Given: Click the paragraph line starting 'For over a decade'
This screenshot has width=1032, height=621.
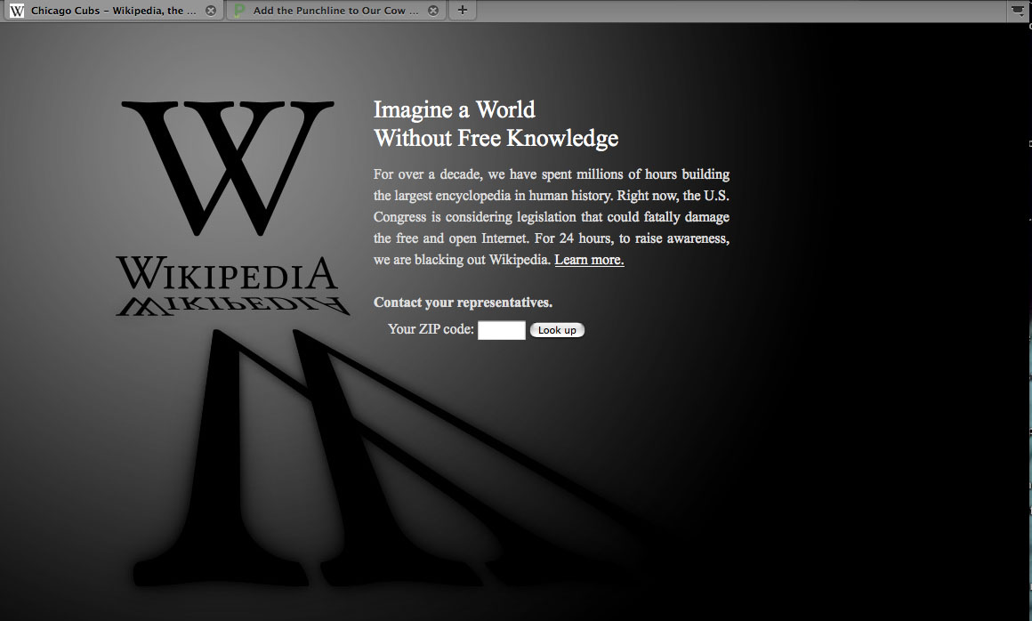Looking at the screenshot, I should click(x=552, y=174).
